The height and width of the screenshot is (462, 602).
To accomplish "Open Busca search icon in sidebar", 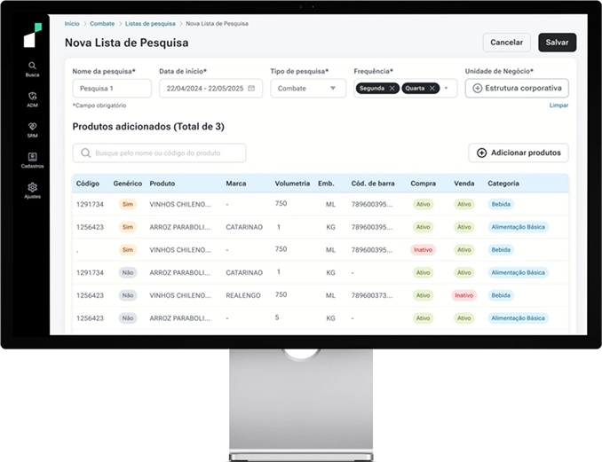I will pyautogui.click(x=32, y=66).
